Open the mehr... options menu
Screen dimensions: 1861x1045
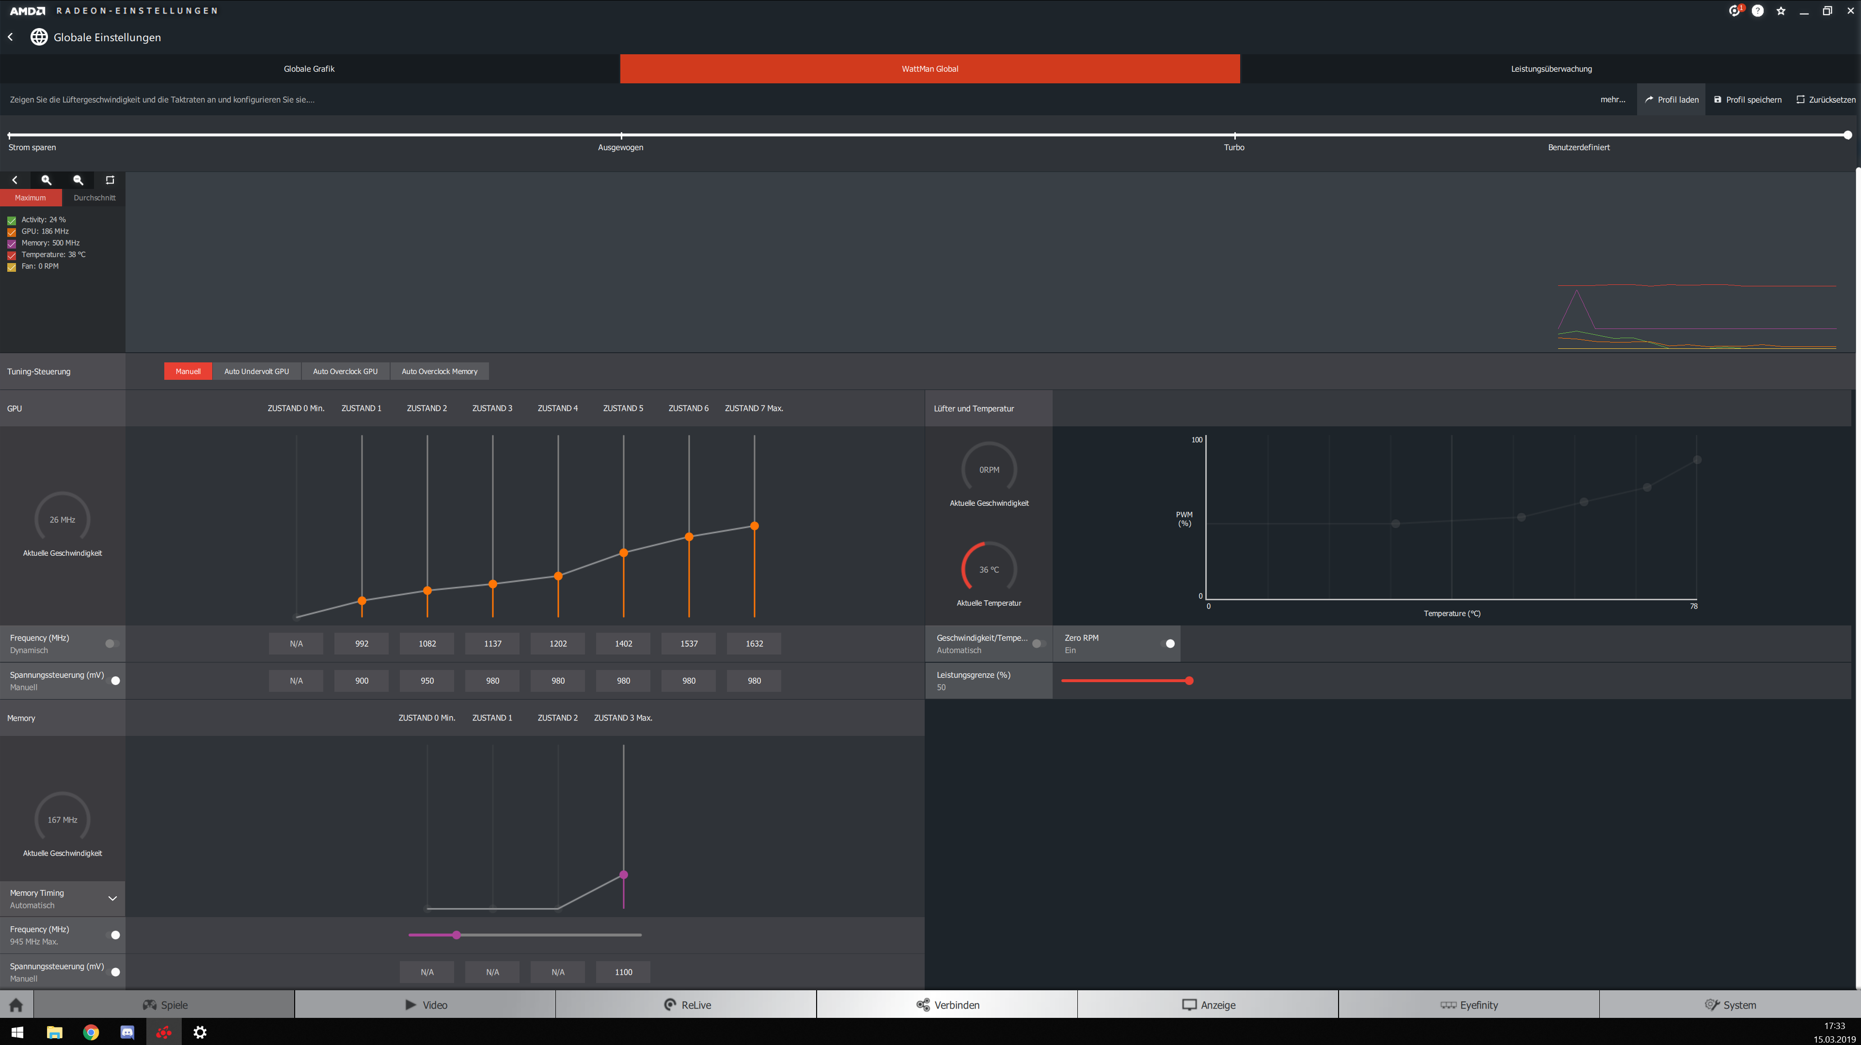tap(1612, 100)
